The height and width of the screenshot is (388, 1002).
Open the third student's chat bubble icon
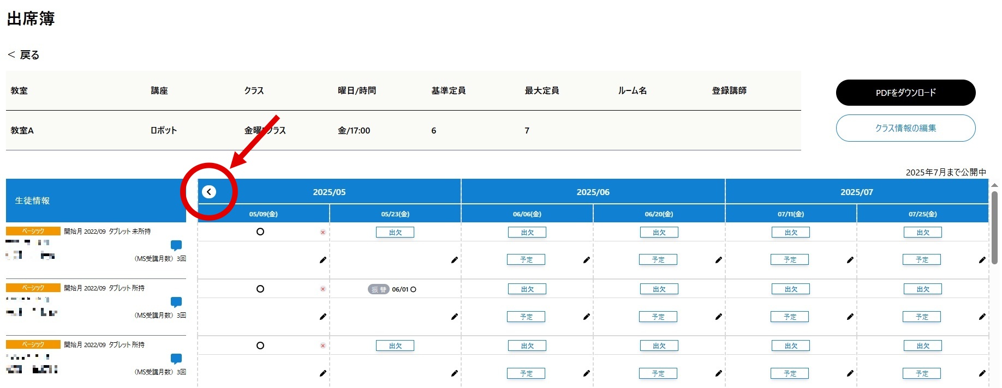point(176,359)
